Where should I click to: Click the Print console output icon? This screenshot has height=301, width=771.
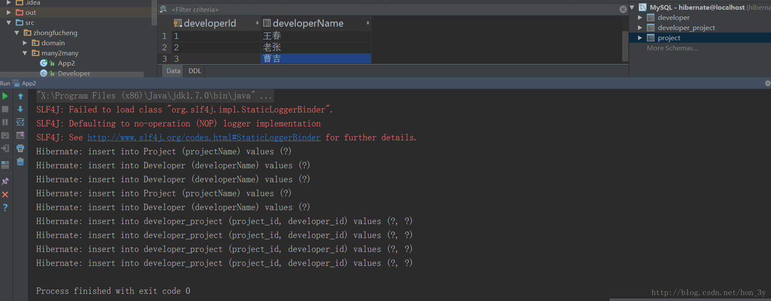20,148
